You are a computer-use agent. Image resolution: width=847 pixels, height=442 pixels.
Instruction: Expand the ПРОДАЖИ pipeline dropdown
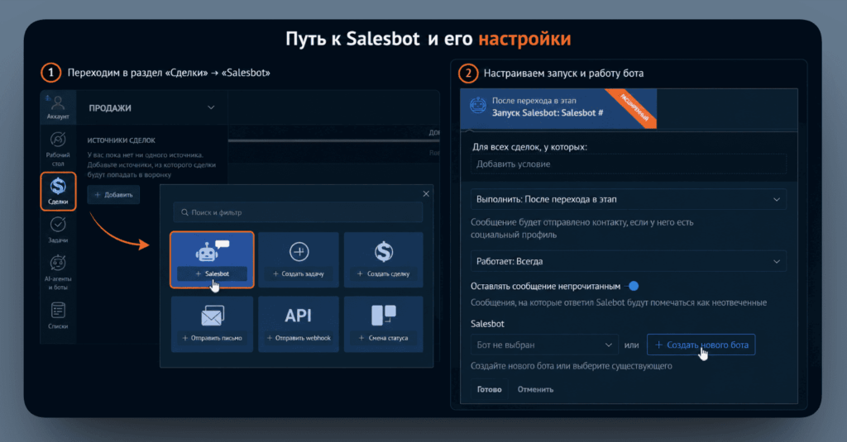(211, 107)
